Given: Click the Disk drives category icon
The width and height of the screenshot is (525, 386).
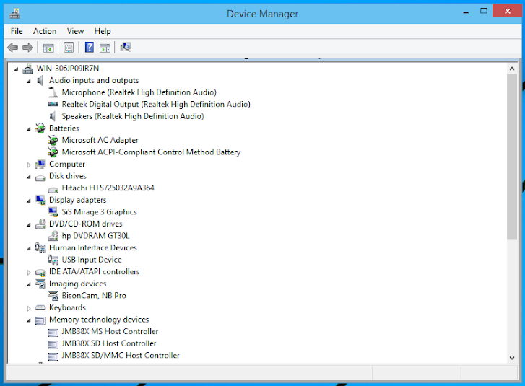Looking at the screenshot, I should point(40,178).
